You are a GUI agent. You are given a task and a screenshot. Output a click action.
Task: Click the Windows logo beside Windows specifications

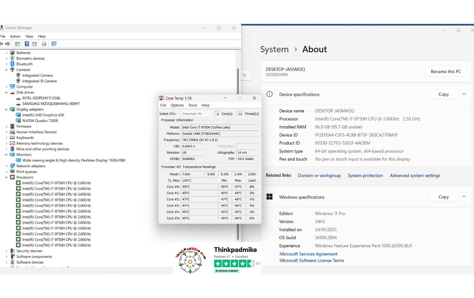tap(270, 197)
